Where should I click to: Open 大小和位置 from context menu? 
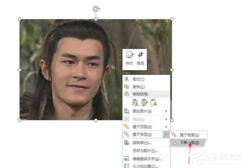point(145,166)
